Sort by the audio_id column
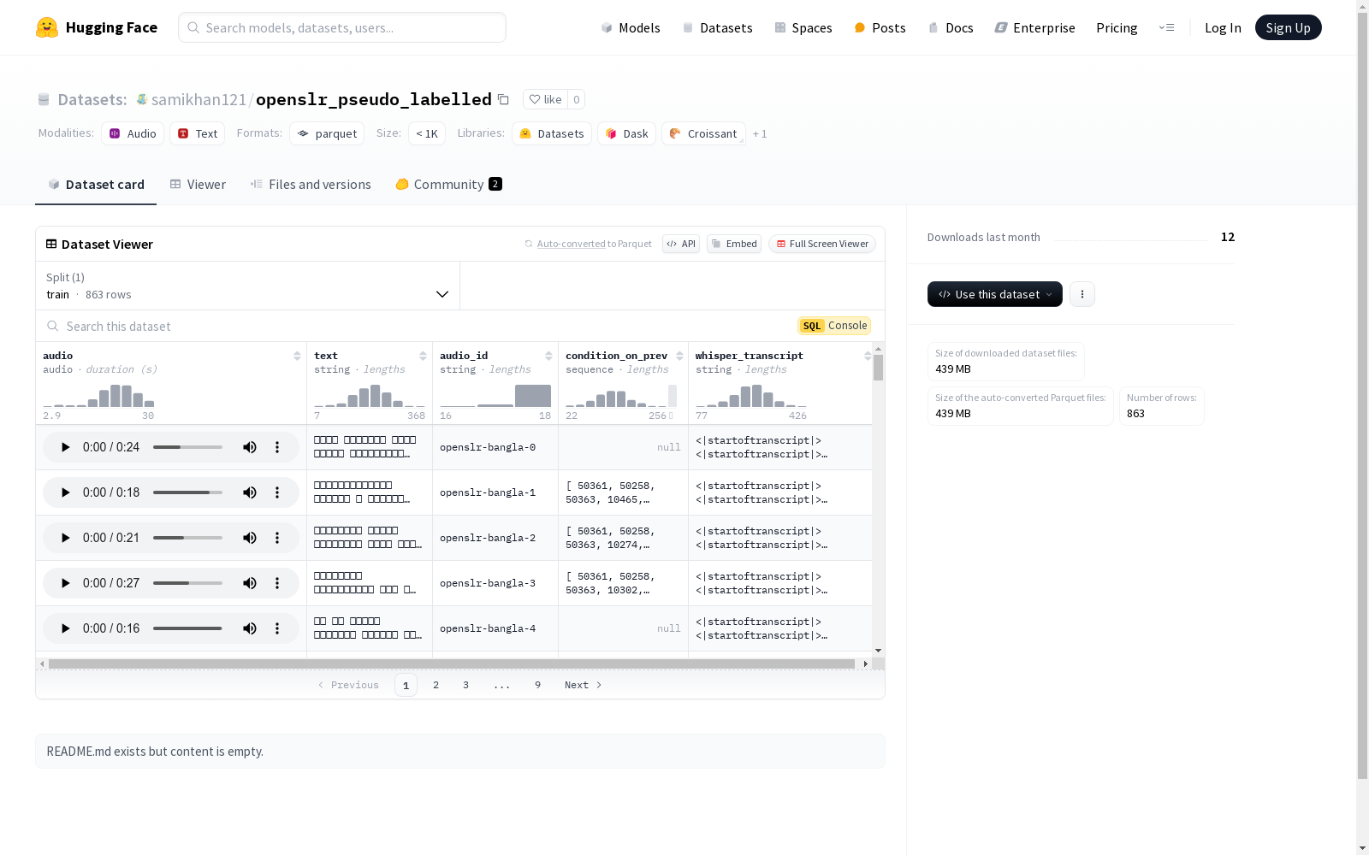The height and width of the screenshot is (855, 1369). (x=548, y=356)
